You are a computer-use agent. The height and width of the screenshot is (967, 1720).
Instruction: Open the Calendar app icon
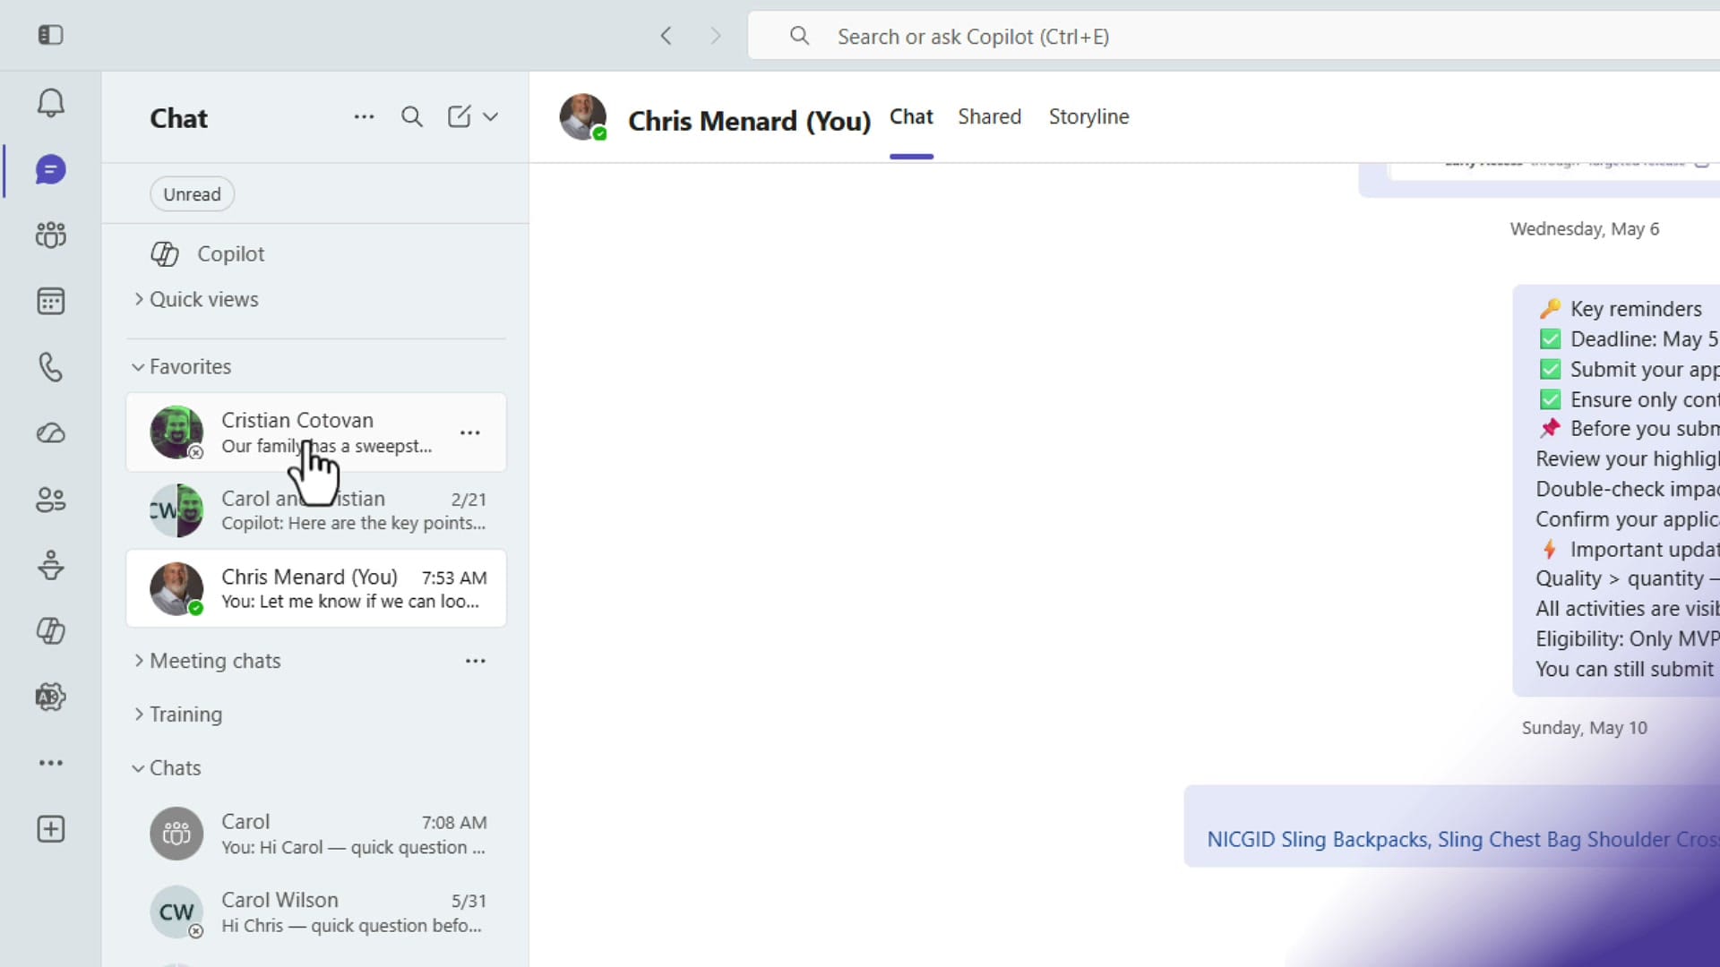point(51,302)
